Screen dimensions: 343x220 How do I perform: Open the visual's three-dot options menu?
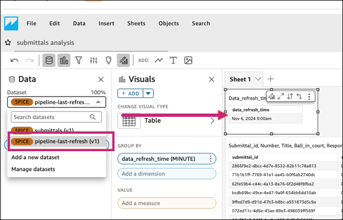[x=309, y=97]
